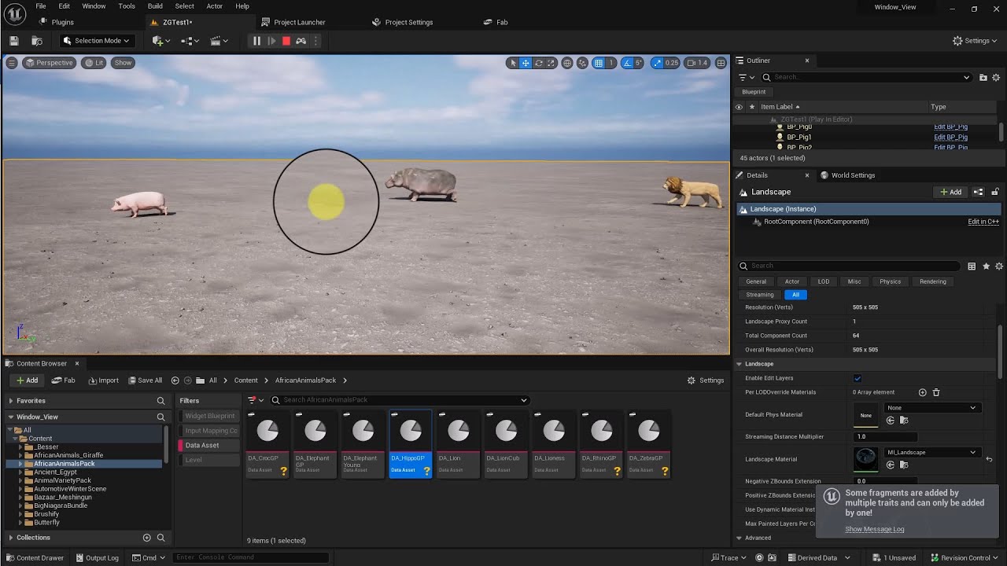Select the Rendering filter in Details
This screenshot has width=1007, height=566.
coord(933,281)
